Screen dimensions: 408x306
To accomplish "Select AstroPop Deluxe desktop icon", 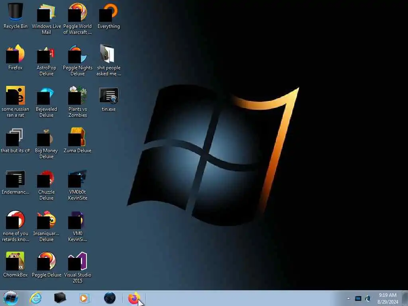I will 46,61.
